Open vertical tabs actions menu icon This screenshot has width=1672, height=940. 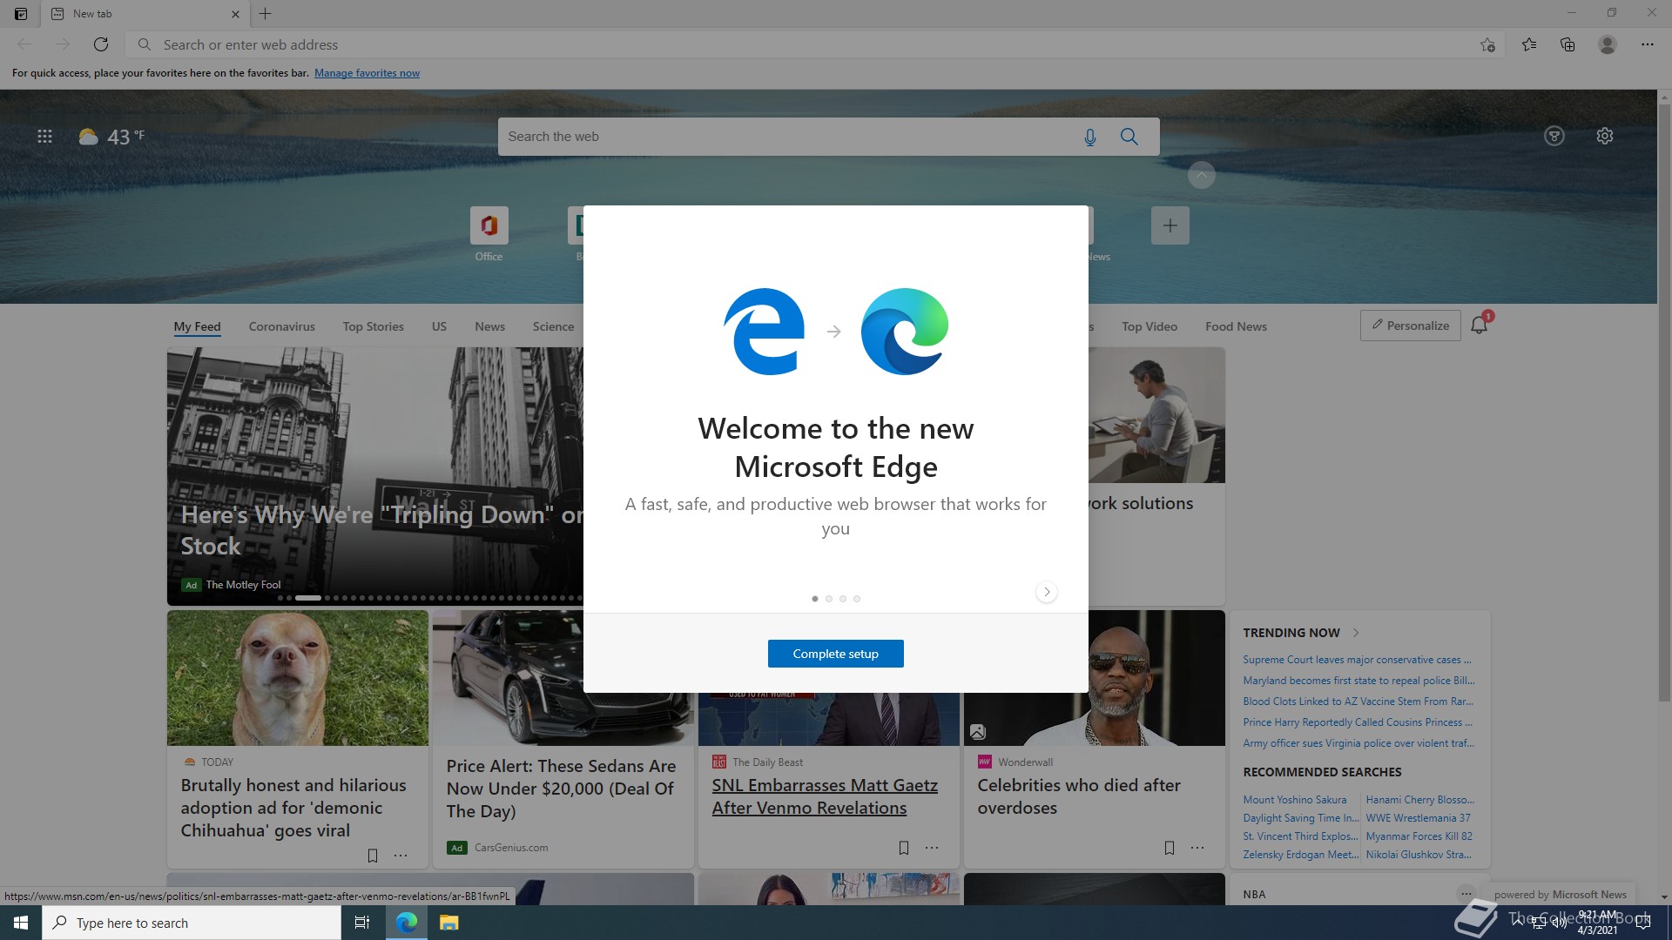(21, 14)
